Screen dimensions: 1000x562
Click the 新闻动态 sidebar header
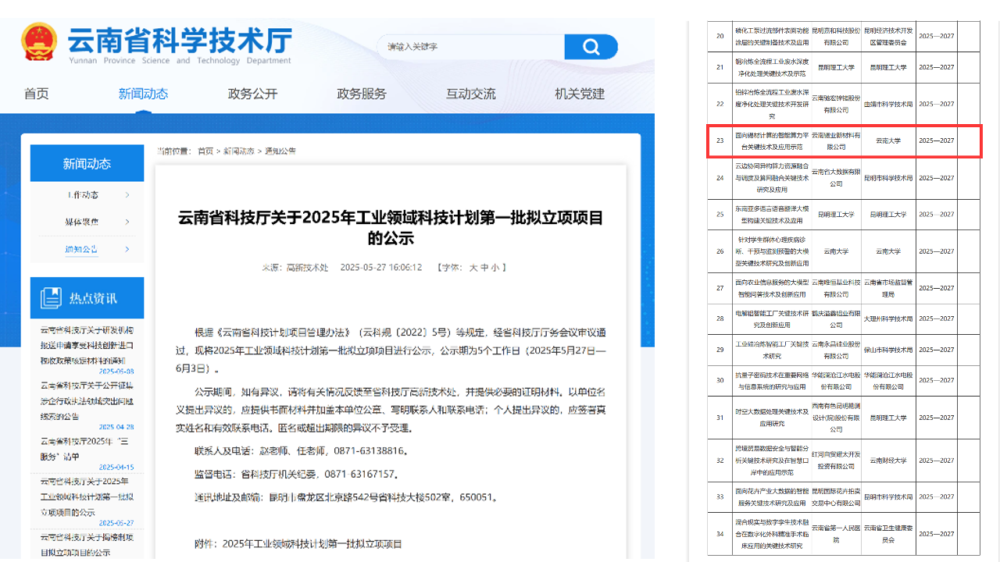click(x=87, y=163)
